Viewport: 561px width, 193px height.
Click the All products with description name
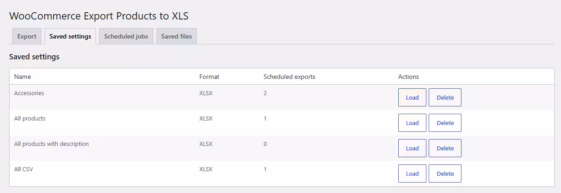click(x=51, y=144)
